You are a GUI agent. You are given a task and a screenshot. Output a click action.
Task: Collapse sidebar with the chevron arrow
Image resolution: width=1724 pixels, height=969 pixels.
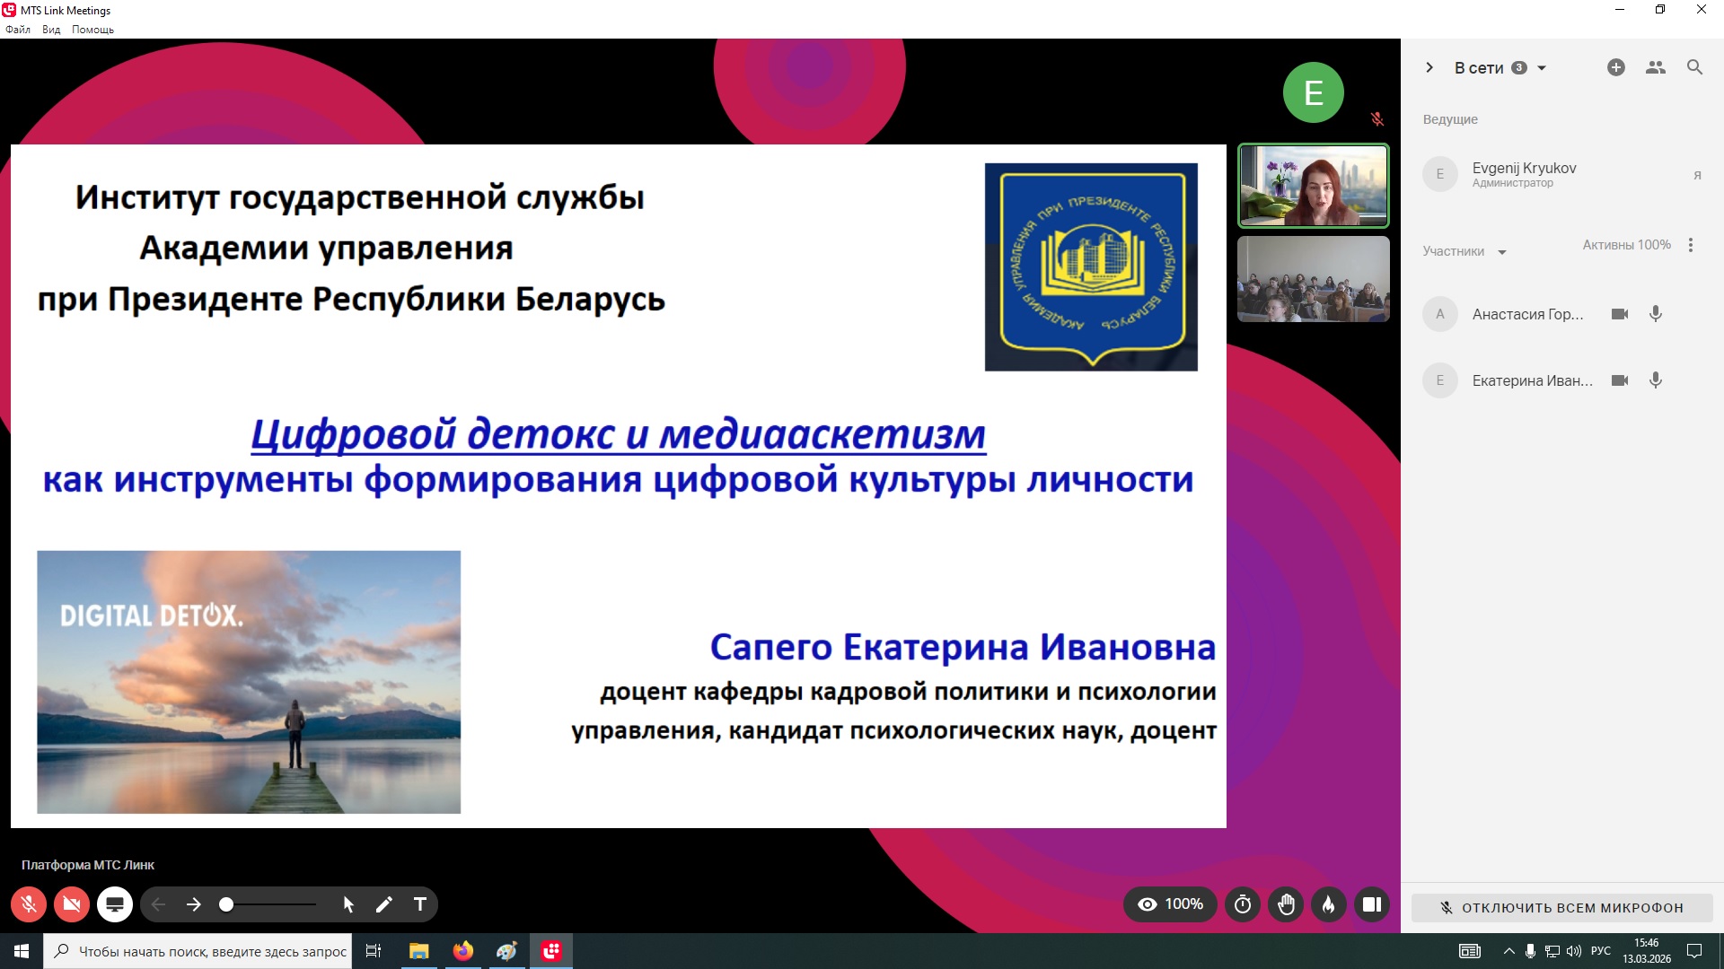(1429, 67)
